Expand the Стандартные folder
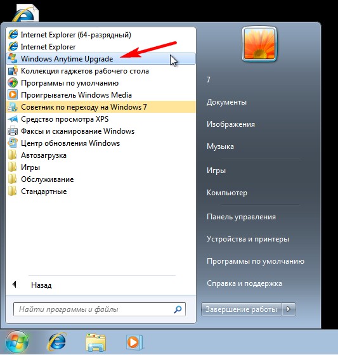Screen dimensions: 338x355 (101, 191)
